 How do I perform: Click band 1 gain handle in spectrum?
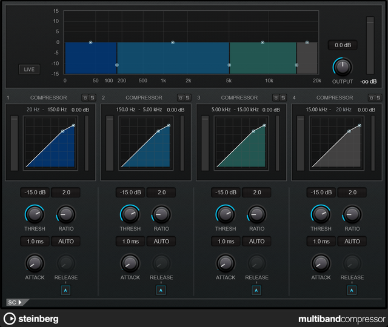(x=90, y=42)
